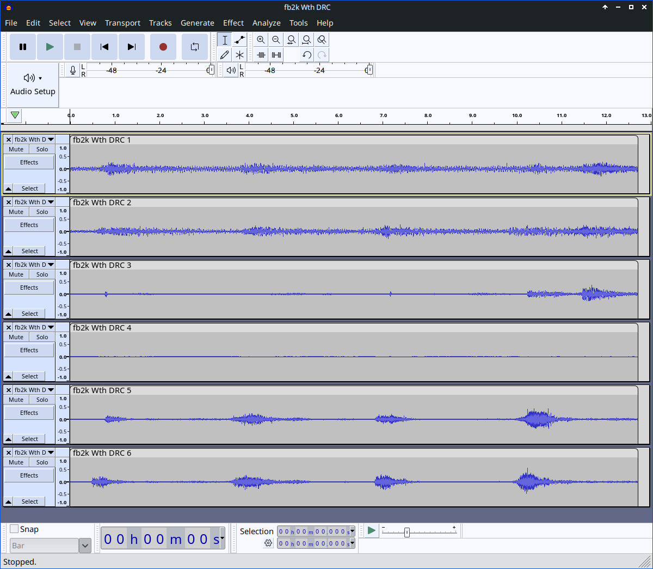Screen dimensions: 653x569
Task: Open the Tracks menu
Action: (161, 23)
